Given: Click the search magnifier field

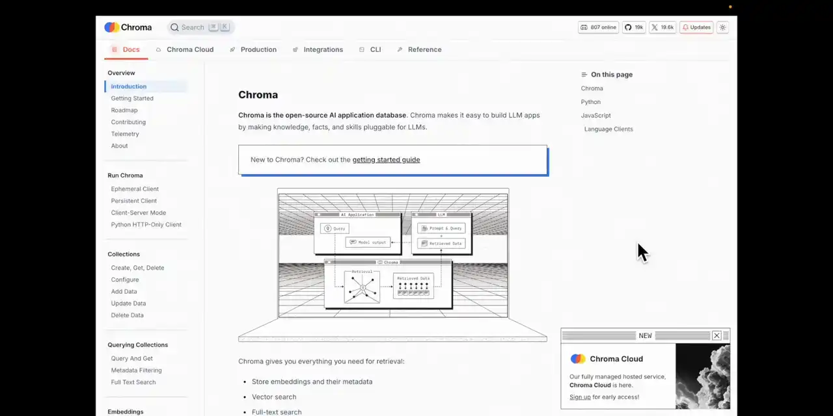Looking at the screenshot, I should 200,27.
